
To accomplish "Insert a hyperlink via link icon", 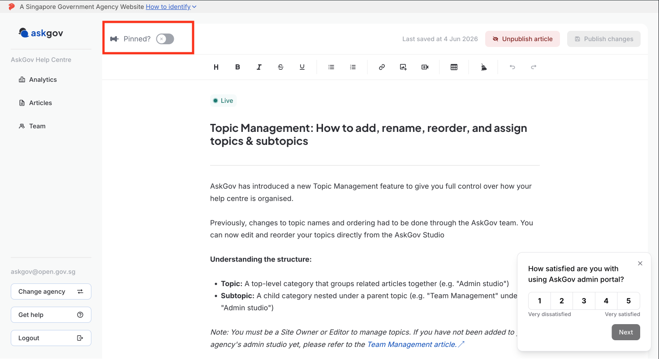I will pos(382,67).
